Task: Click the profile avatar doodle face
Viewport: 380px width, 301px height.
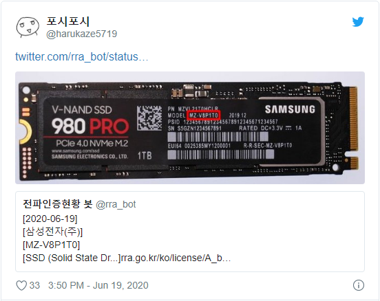Action: click(x=28, y=27)
